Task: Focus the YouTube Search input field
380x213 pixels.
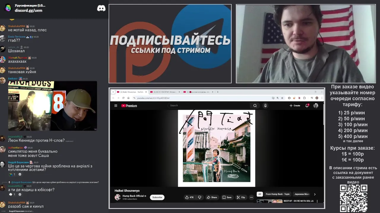Action: [209, 106]
